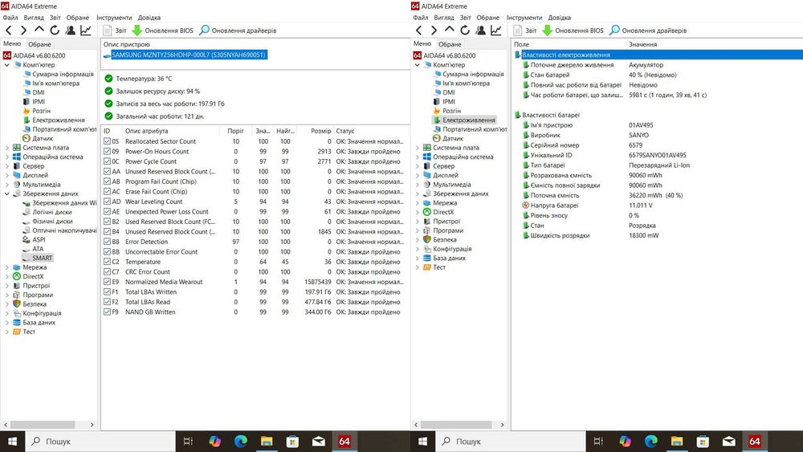Open user icon in left AIDA64 toolbar
Image resolution: width=803 pixels, height=452 pixels.
coord(70,31)
